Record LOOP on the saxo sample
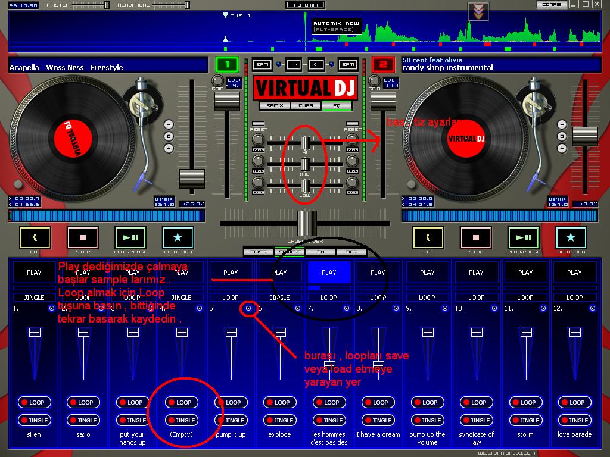The height and width of the screenshot is (457, 610). tap(83, 402)
